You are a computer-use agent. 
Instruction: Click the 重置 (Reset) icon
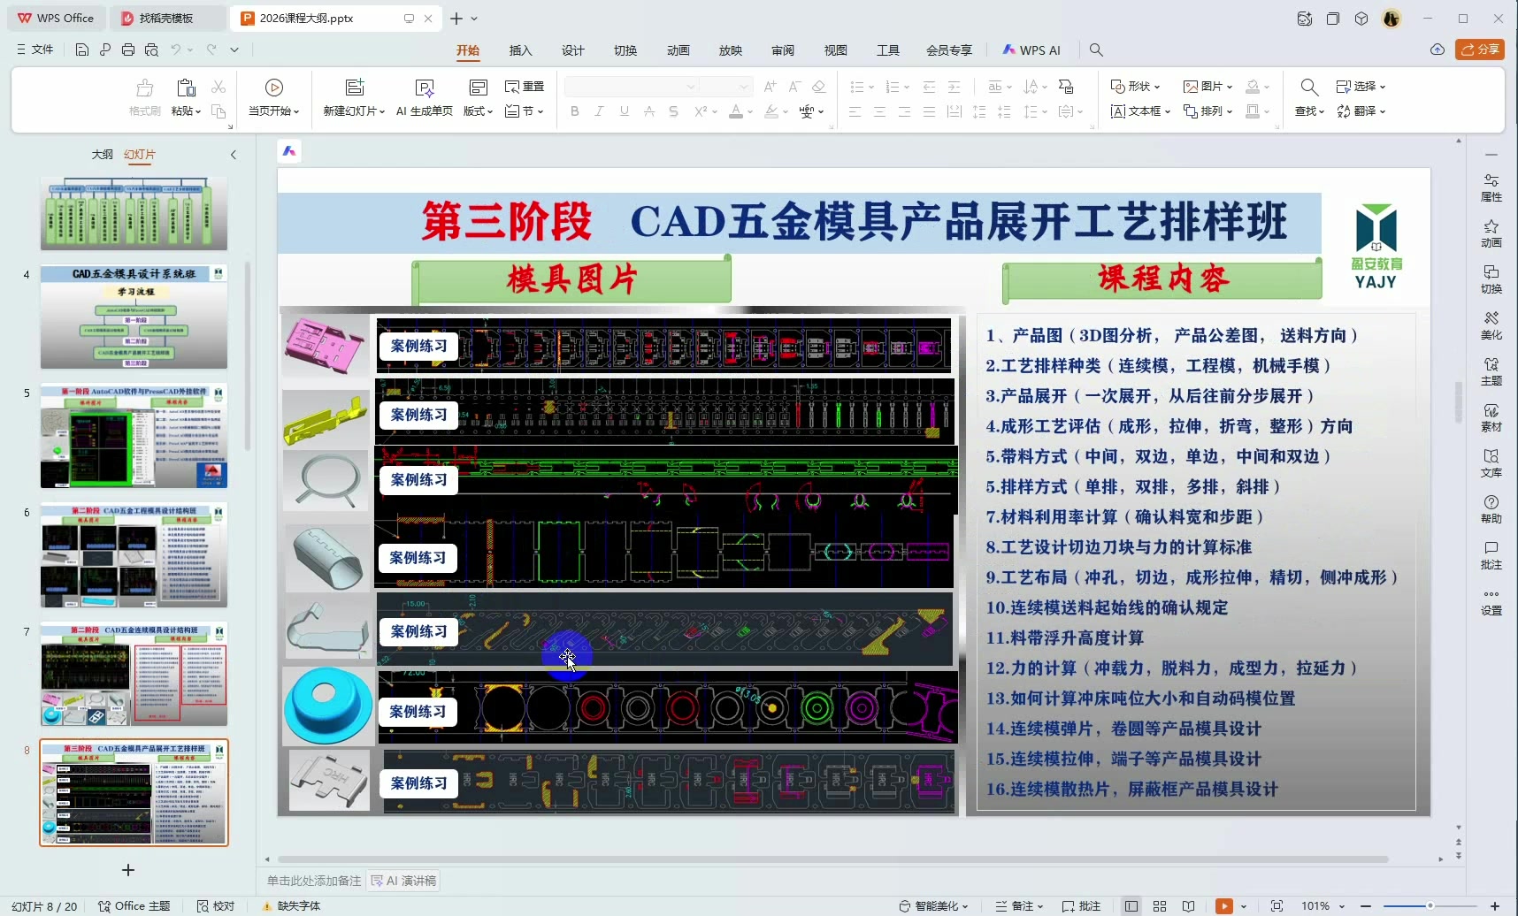tap(524, 87)
